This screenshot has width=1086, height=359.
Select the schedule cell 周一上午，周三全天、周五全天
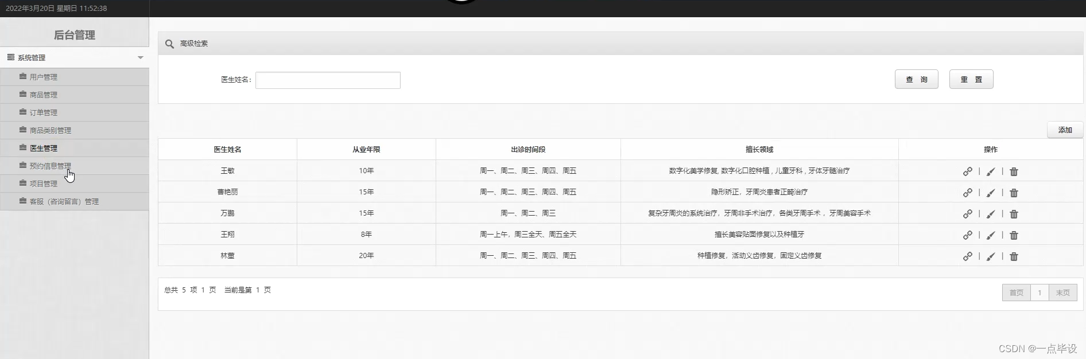[x=528, y=235]
